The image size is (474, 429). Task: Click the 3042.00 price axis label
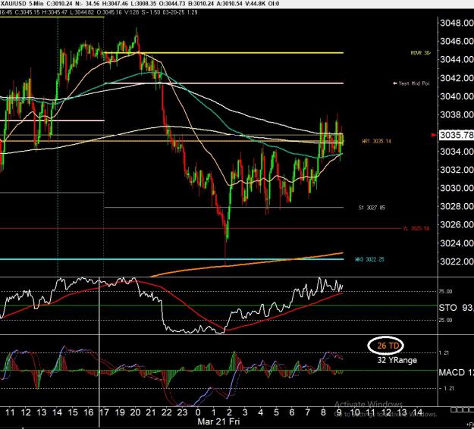tap(457, 78)
